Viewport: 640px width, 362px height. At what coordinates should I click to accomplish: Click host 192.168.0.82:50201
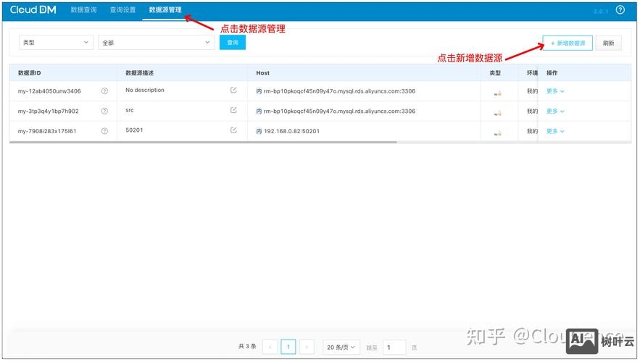coord(291,131)
